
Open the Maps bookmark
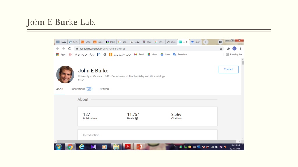tap(152, 55)
